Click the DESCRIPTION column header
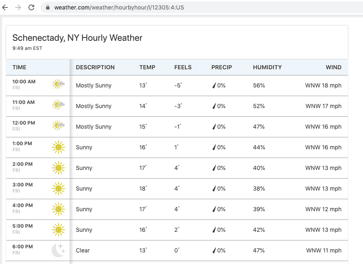 pyautogui.click(x=95, y=67)
